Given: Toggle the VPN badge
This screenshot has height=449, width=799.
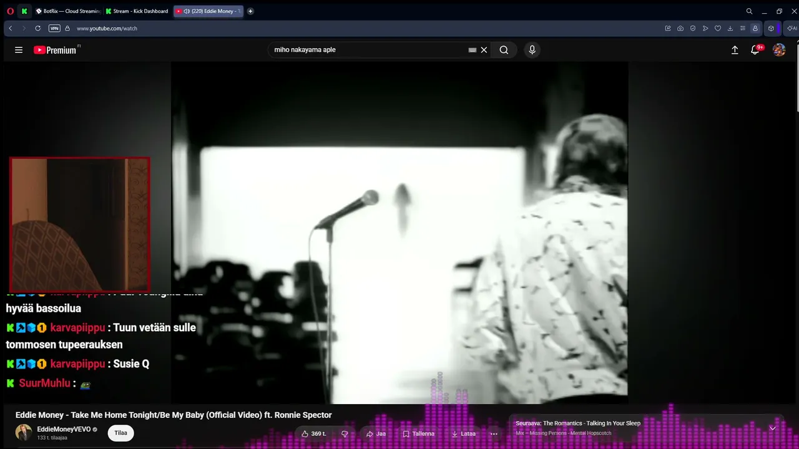Looking at the screenshot, I should pos(54,28).
